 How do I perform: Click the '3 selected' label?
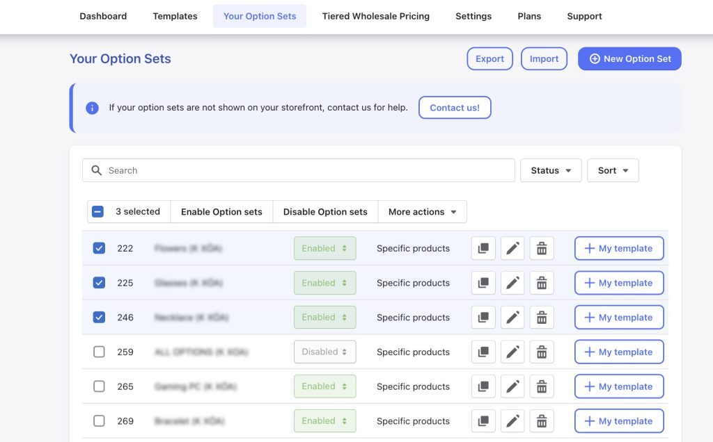pyautogui.click(x=138, y=211)
